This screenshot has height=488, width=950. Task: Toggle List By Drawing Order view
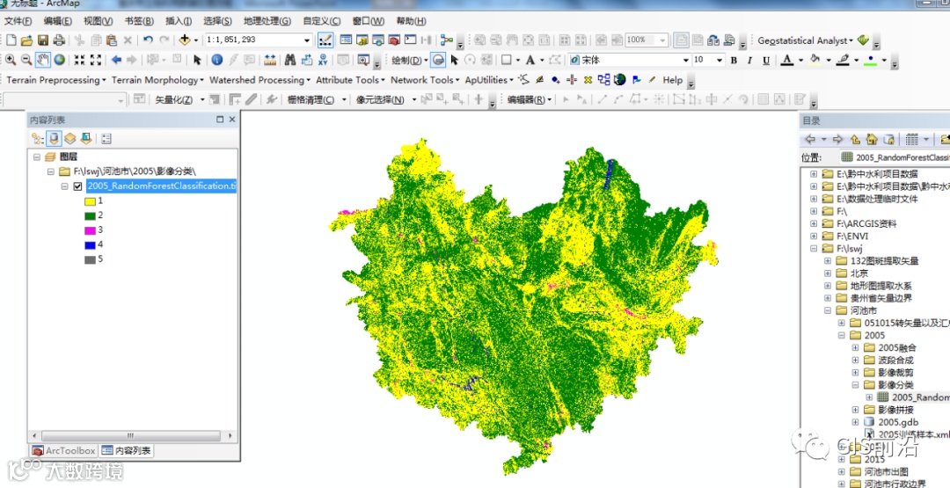coord(38,139)
